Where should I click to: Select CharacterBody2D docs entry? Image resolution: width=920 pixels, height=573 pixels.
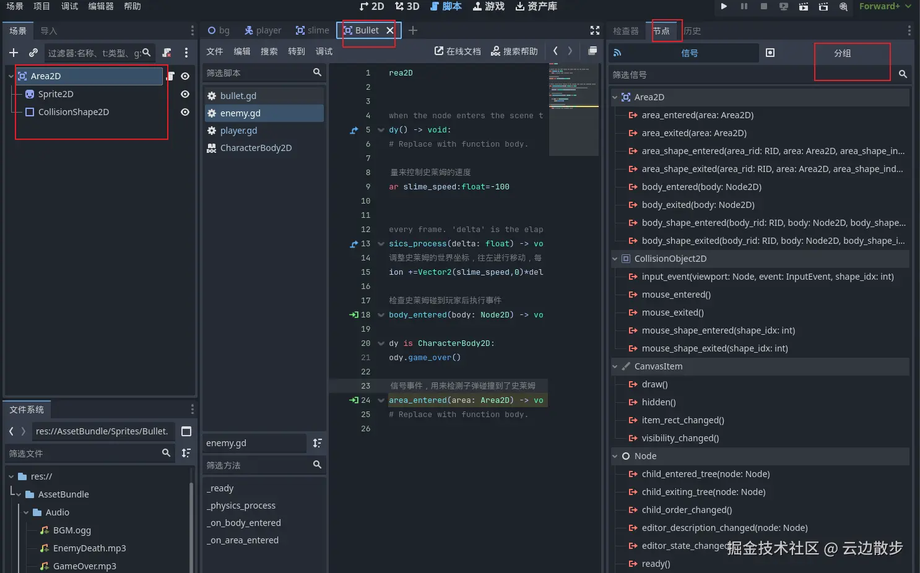click(264, 148)
